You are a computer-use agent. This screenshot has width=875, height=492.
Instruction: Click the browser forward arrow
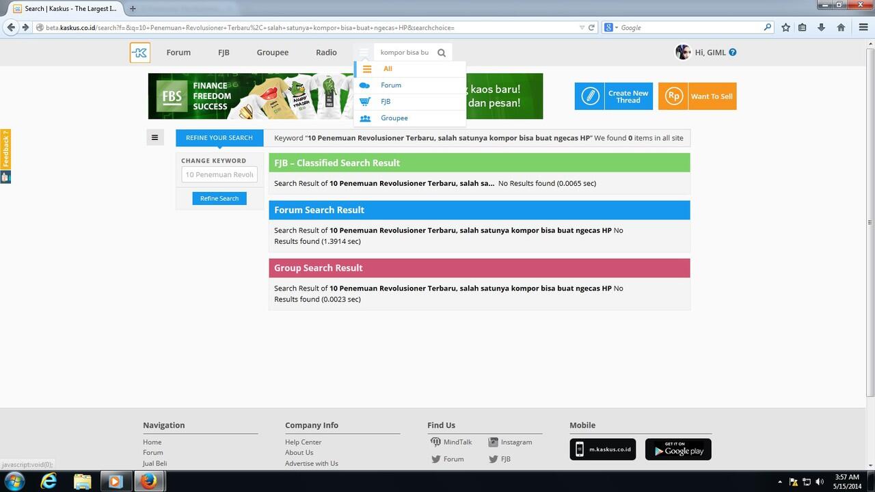point(25,27)
